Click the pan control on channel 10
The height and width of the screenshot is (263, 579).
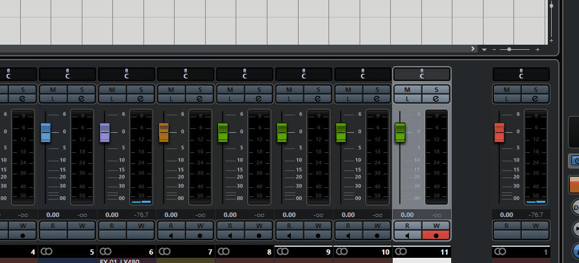click(362, 74)
